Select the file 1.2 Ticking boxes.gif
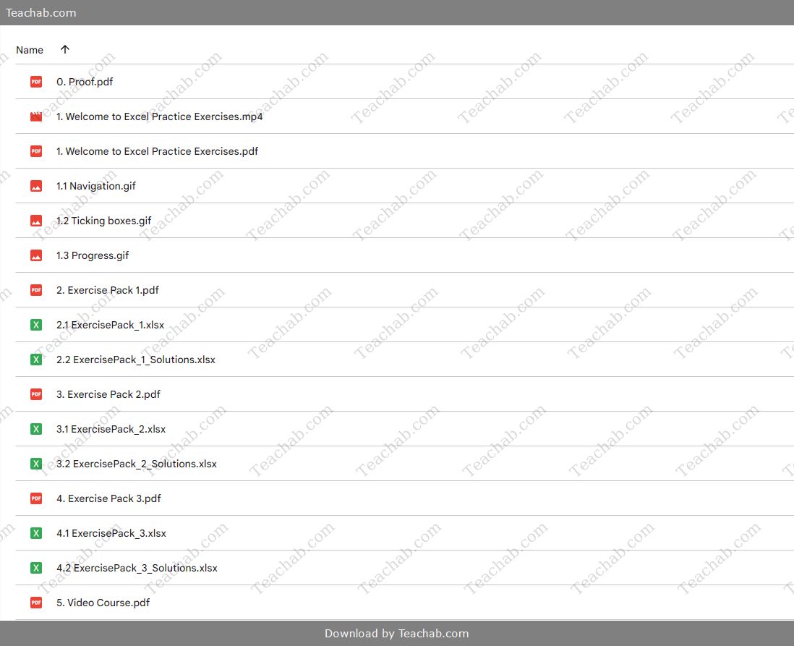Viewport: 794px width, 646px height. 104,221
